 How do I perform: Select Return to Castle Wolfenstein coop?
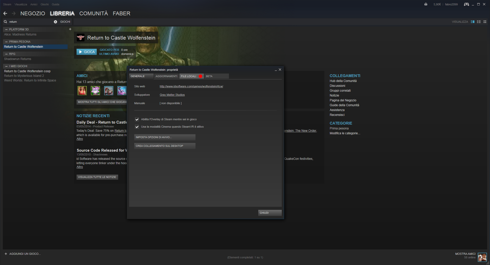point(27,71)
